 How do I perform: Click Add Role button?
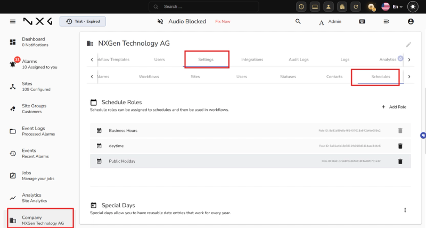pyautogui.click(x=394, y=107)
